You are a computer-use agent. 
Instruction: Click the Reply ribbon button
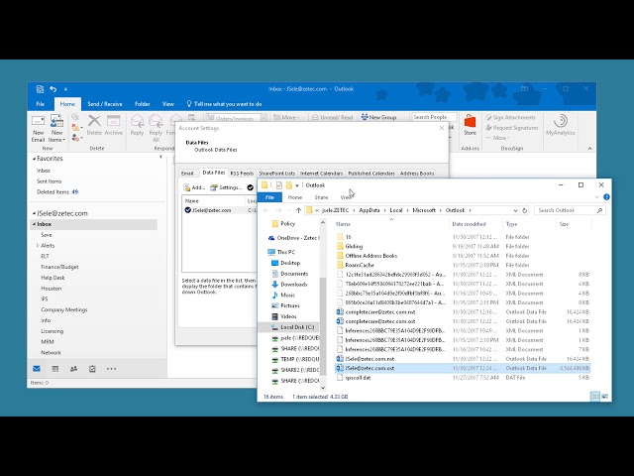point(137,125)
